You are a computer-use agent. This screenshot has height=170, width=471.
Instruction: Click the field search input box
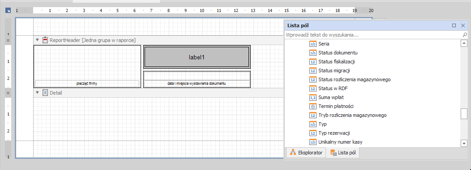tap(373, 35)
